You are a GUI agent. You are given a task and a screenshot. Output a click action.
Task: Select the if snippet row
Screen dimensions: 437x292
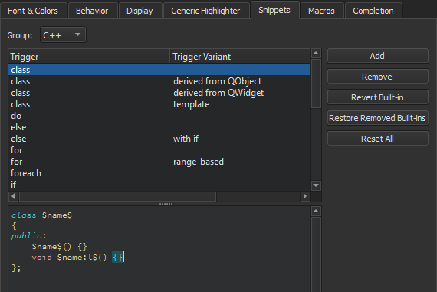click(159, 185)
